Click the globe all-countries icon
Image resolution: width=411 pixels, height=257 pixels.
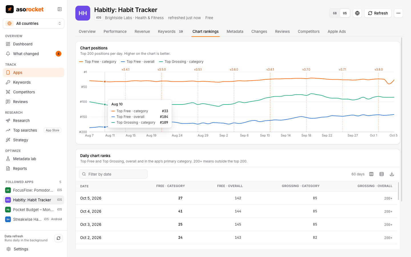[357, 13]
